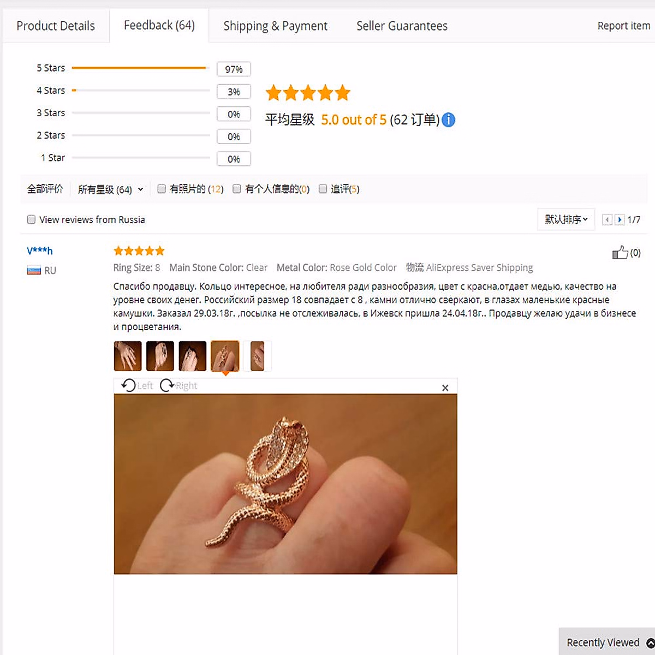Rotate the review photo right
655x655 pixels.
coord(178,385)
